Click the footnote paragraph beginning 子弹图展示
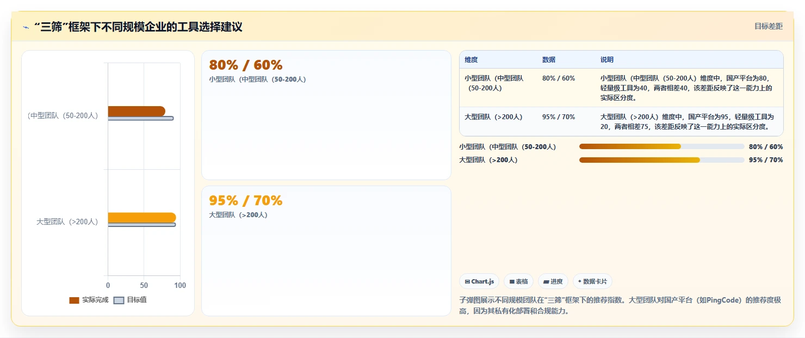The image size is (805, 338). (621, 306)
